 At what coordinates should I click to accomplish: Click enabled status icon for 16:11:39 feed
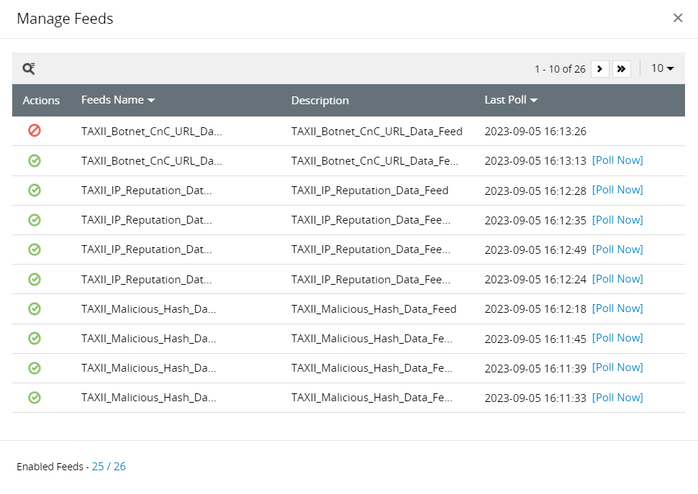(x=35, y=367)
